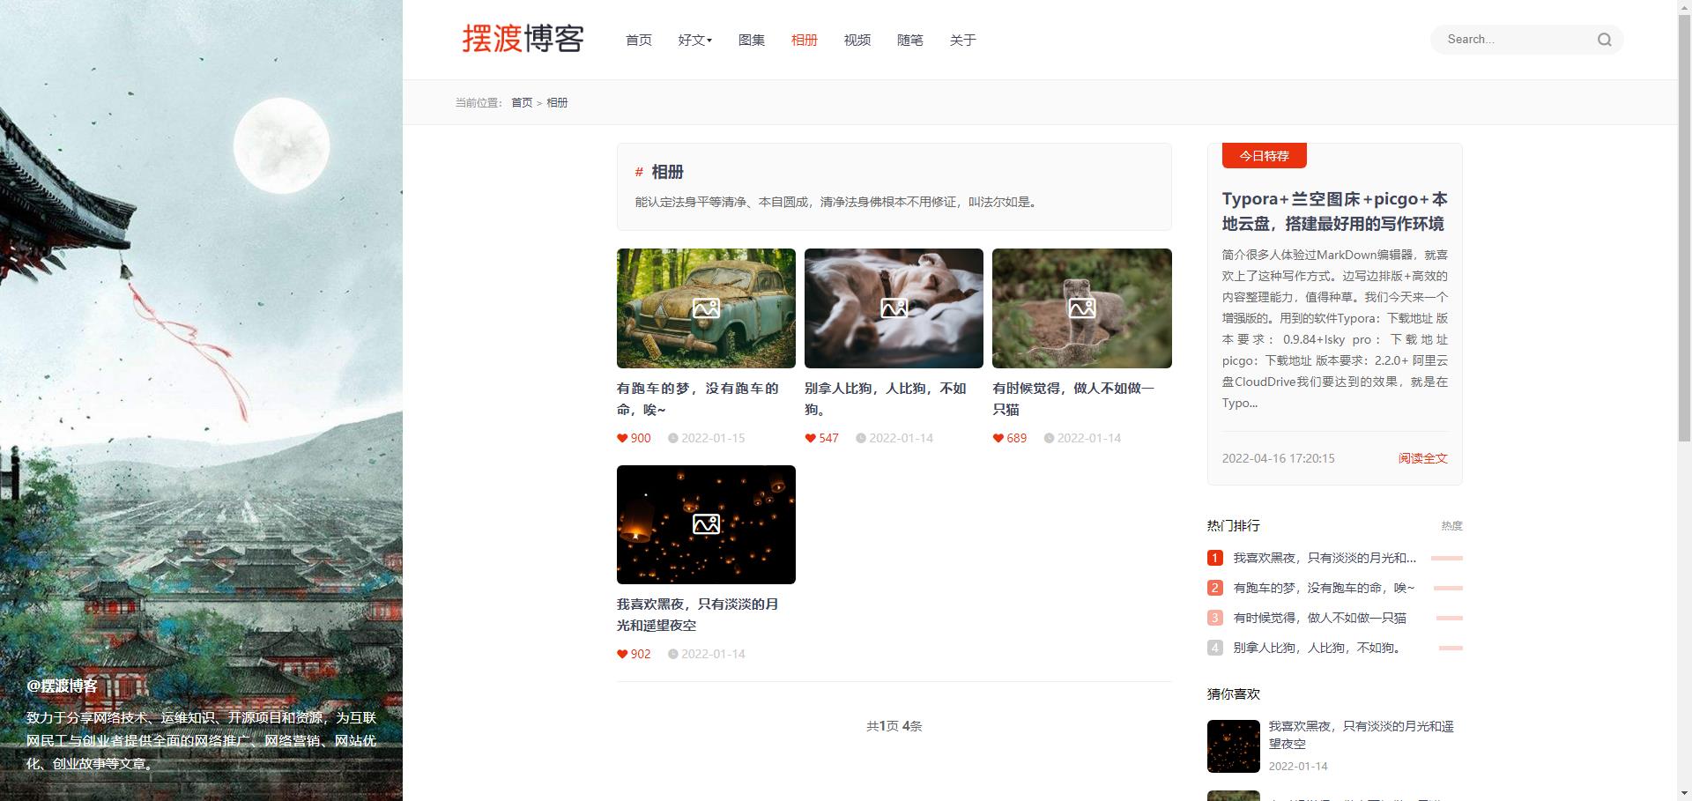Image resolution: width=1692 pixels, height=801 pixels.
Task: Click image icon on rusty car photo
Action: [x=706, y=308]
